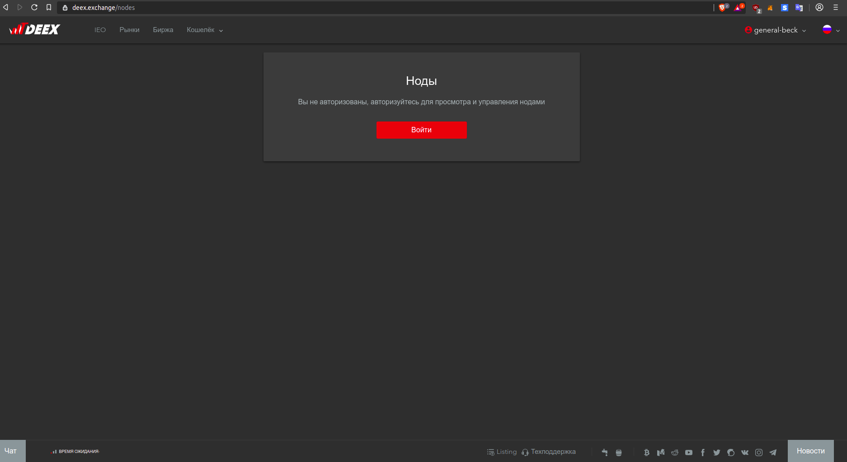Open the uBlock Origin extension icon
This screenshot has width=847, height=462.
click(x=757, y=8)
